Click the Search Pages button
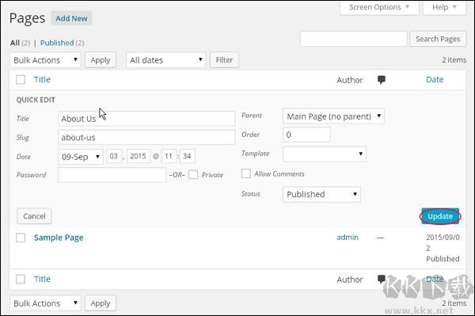The width and height of the screenshot is (475, 316). pyautogui.click(x=438, y=39)
